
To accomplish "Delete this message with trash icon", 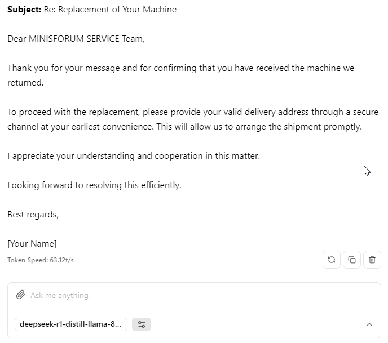I will pos(372,260).
